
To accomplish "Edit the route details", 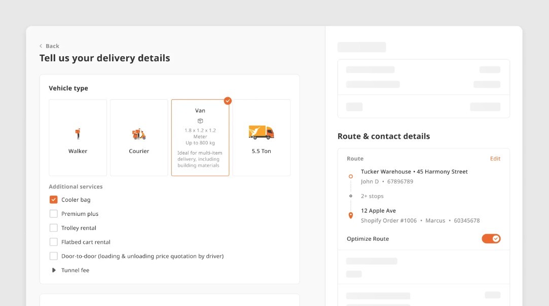I will coord(495,159).
